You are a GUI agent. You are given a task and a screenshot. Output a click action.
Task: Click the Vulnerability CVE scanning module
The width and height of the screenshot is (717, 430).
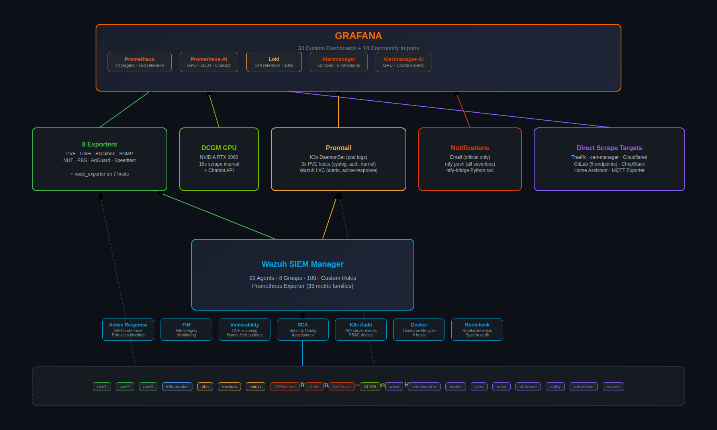[x=245, y=330]
